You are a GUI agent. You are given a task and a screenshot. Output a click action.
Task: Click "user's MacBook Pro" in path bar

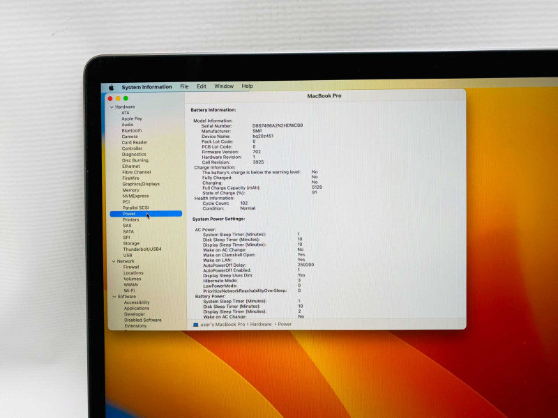[x=223, y=325]
